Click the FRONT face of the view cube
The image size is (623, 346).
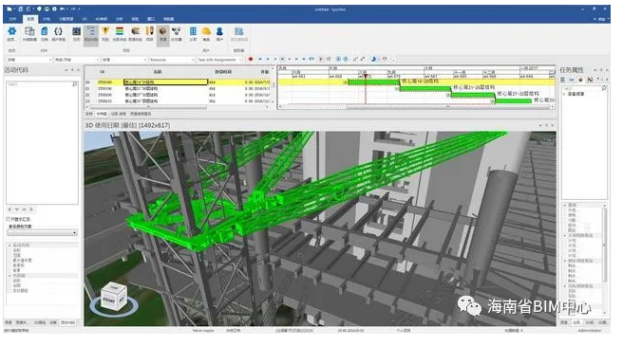click(x=109, y=300)
